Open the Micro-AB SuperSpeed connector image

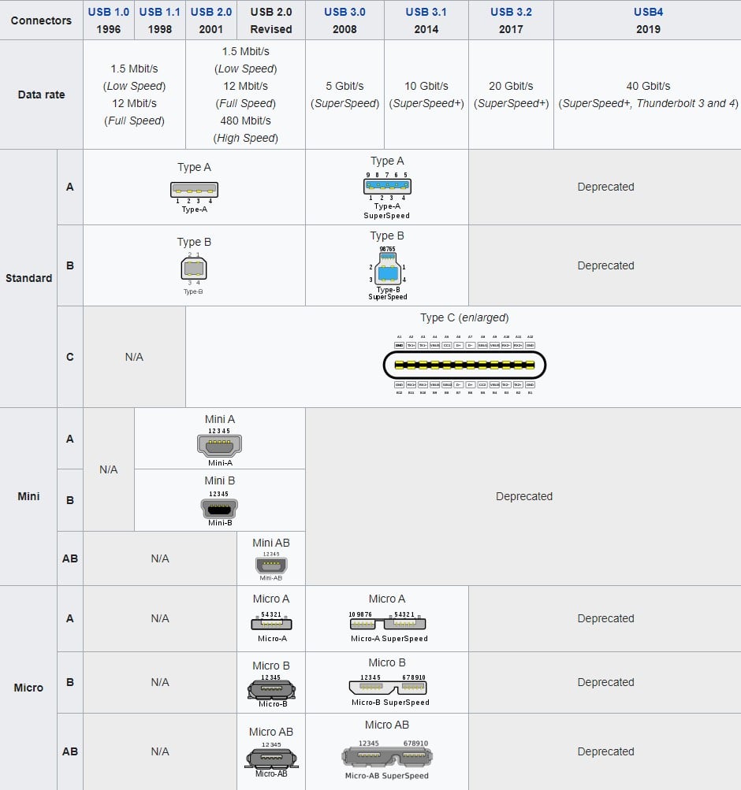point(387,757)
